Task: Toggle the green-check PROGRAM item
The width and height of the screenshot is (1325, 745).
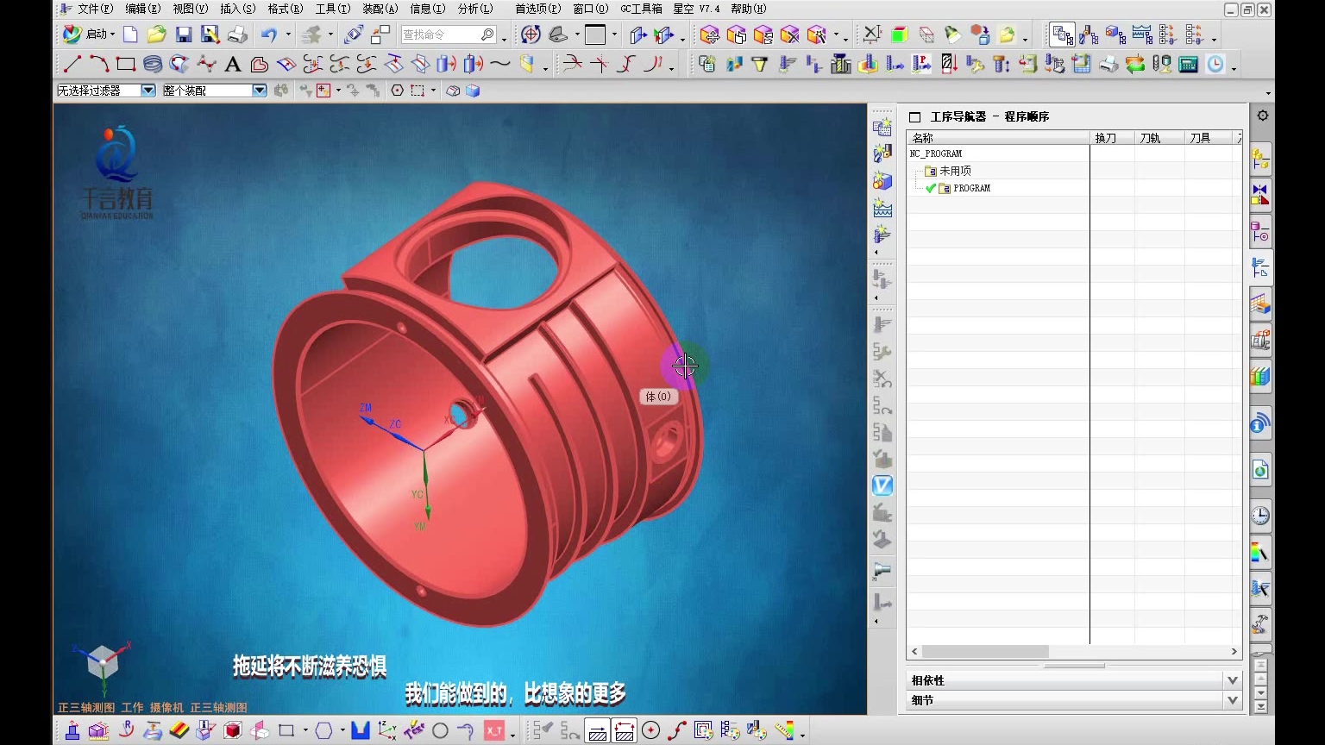Action: [x=971, y=188]
